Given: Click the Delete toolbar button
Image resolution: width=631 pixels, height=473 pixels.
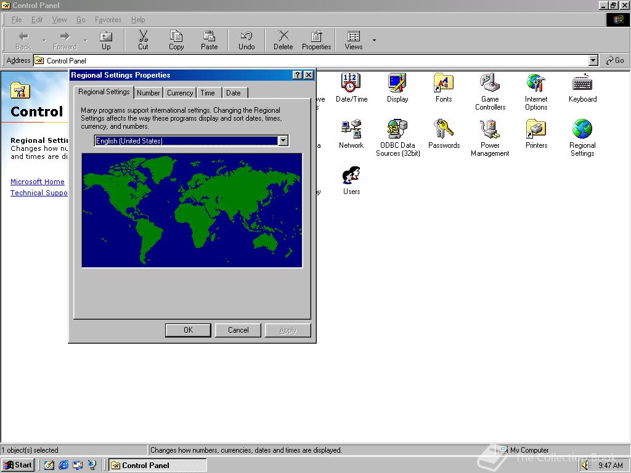Looking at the screenshot, I should click(x=283, y=40).
